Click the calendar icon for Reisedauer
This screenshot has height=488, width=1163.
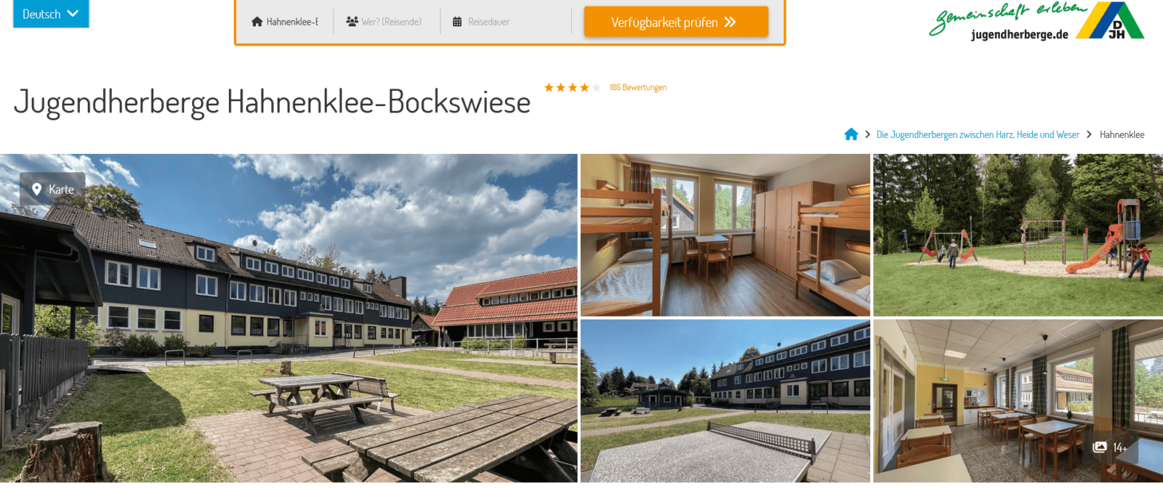click(x=457, y=22)
